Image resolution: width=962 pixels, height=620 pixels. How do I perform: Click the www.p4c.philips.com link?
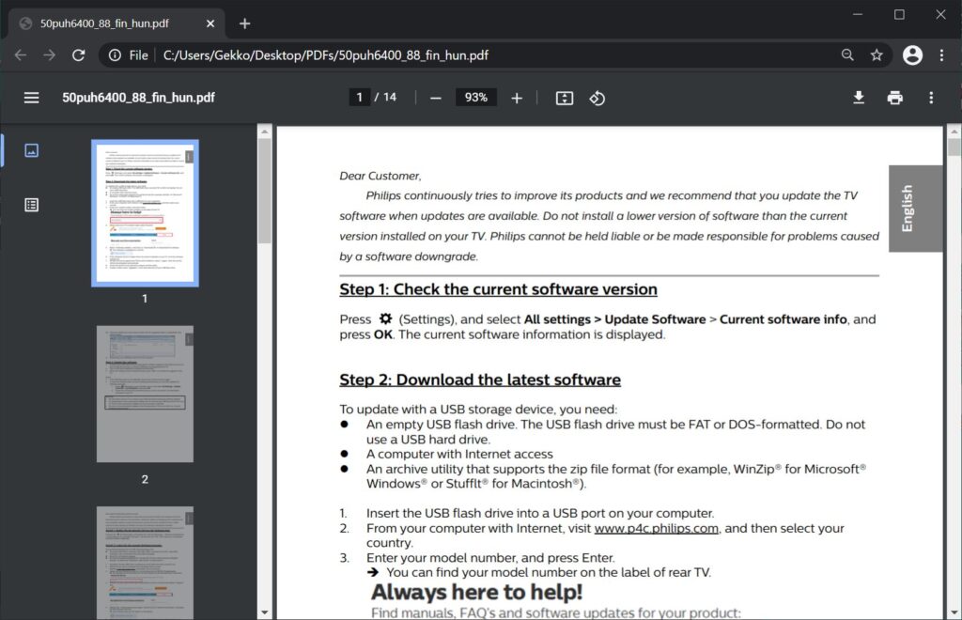coord(656,528)
